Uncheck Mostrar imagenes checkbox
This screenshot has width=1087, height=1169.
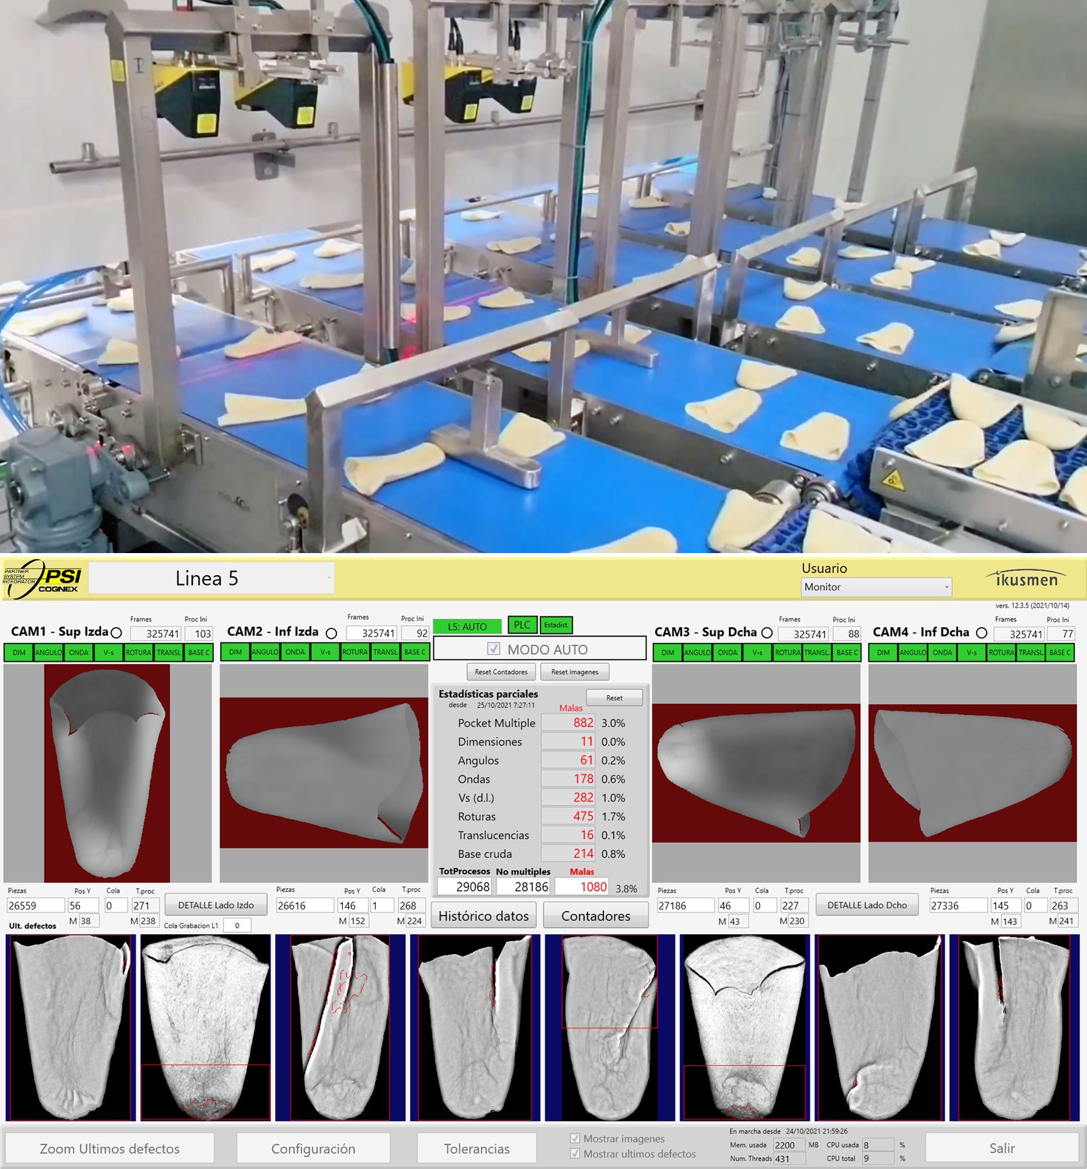click(x=575, y=1139)
